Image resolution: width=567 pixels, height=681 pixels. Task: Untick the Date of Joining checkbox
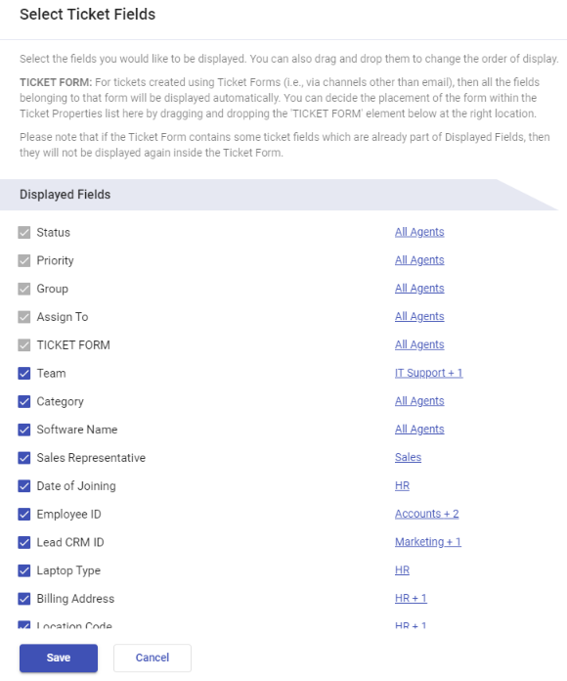(x=24, y=486)
